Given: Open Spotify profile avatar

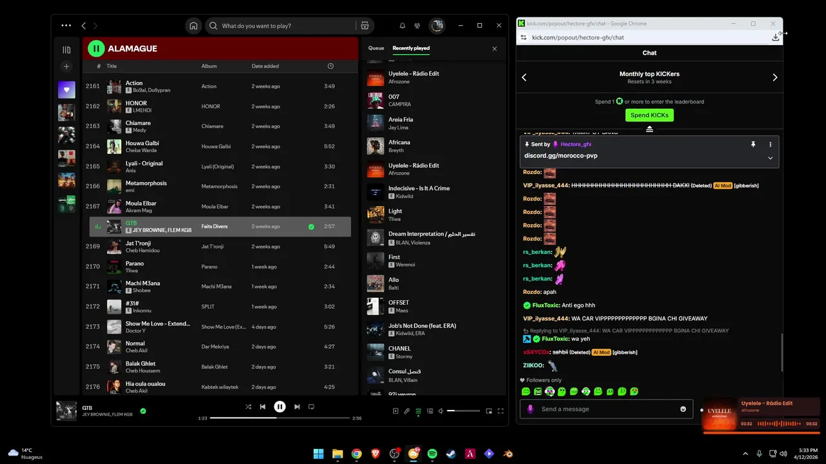Looking at the screenshot, I should pyautogui.click(x=437, y=26).
